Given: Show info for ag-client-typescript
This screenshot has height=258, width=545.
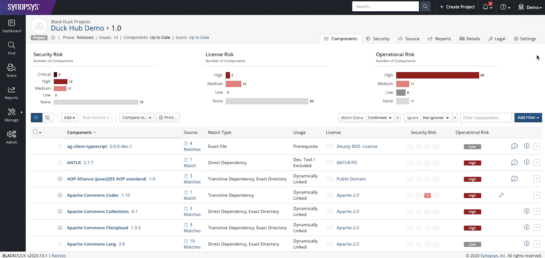Looking at the screenshot, I should click(527, 146).
